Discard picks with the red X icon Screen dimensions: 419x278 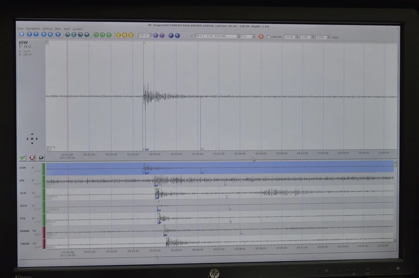32,157
